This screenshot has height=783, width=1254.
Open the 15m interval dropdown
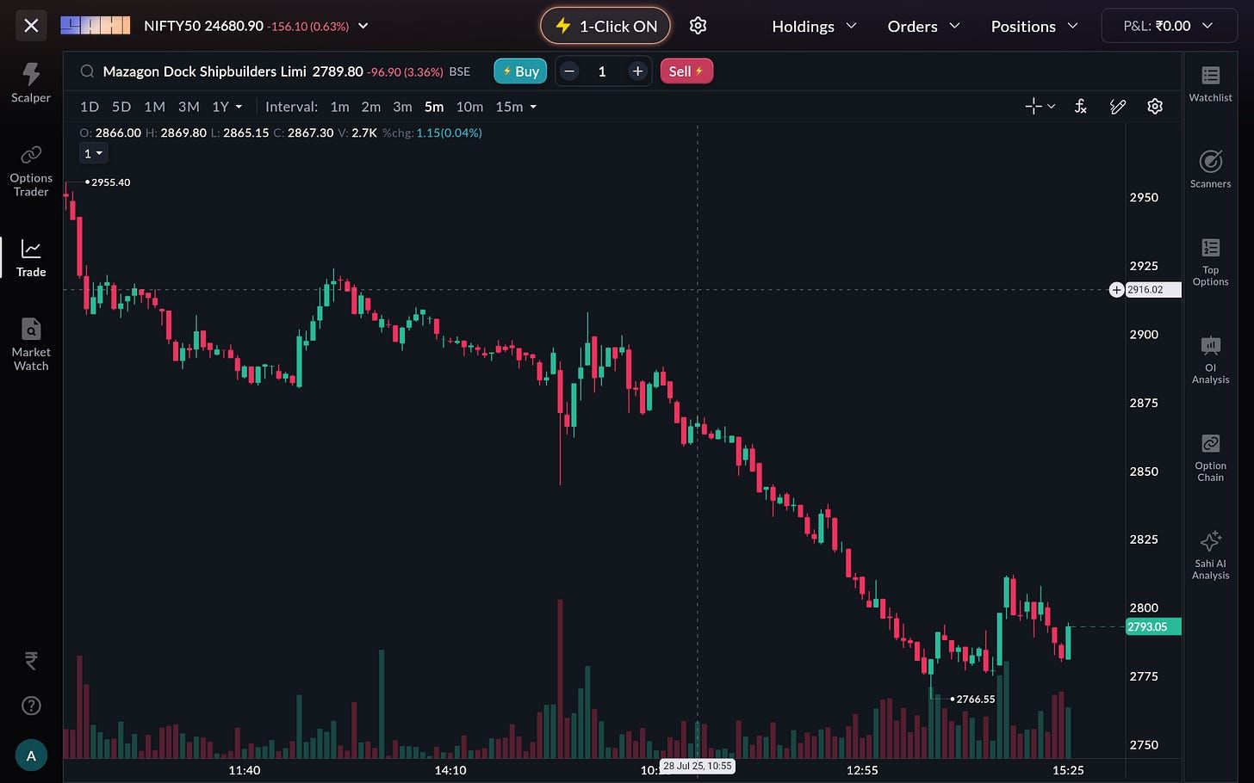[x=516, y=107]
